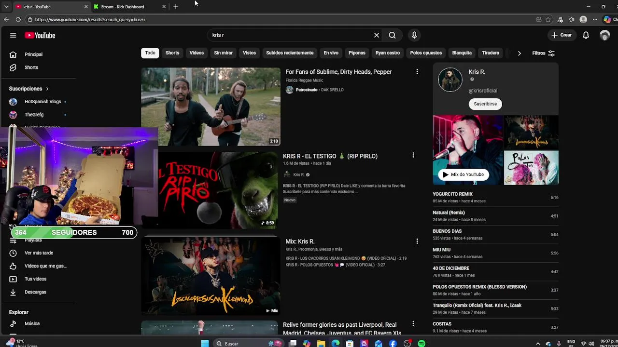618x347 pixels.
Task: Play POLOS OPUESTOS REMIX (BLESSD VERSION)
Action: tap(495, 290)
